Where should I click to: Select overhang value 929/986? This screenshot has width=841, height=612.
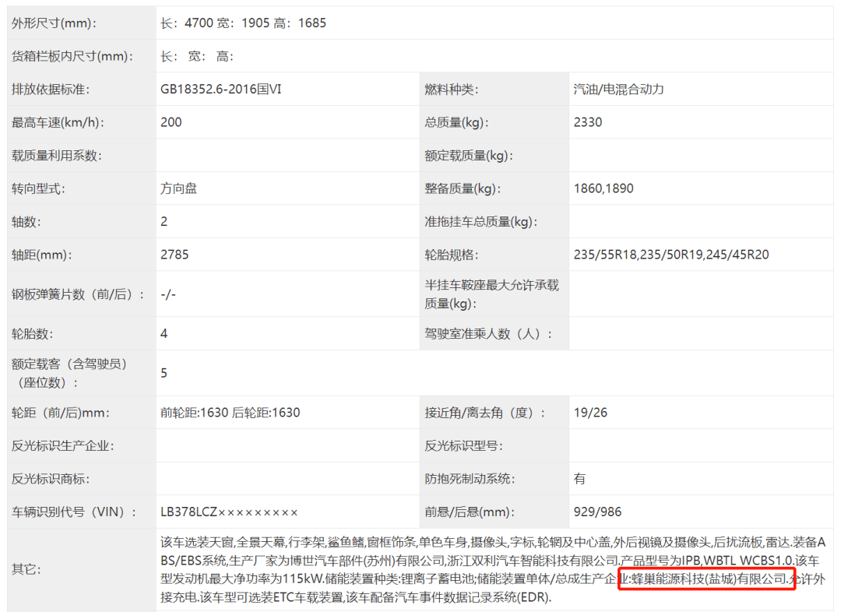(x=597, y=512)
